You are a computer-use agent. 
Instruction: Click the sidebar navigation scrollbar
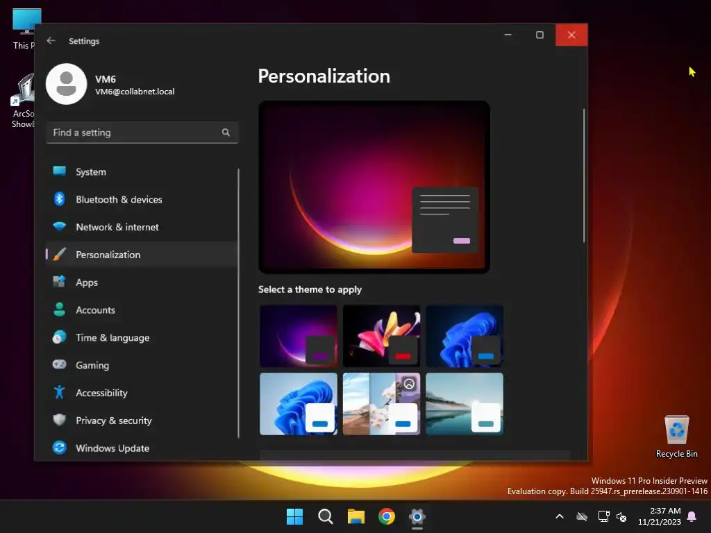coord(238,303)
